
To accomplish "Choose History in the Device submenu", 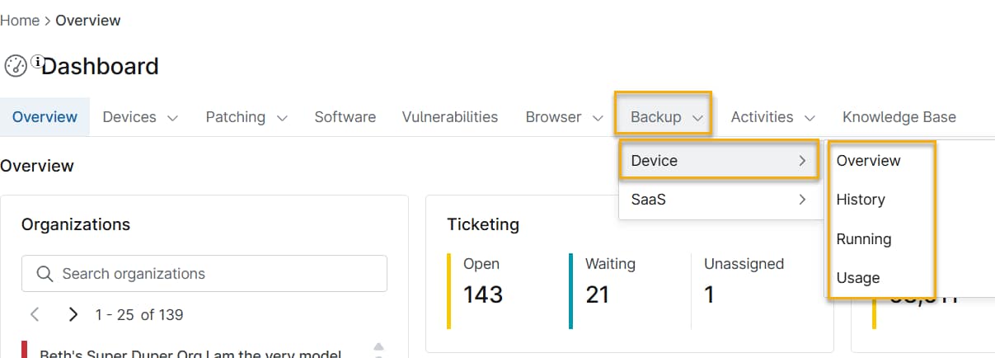I will click(x=861, y=200).
